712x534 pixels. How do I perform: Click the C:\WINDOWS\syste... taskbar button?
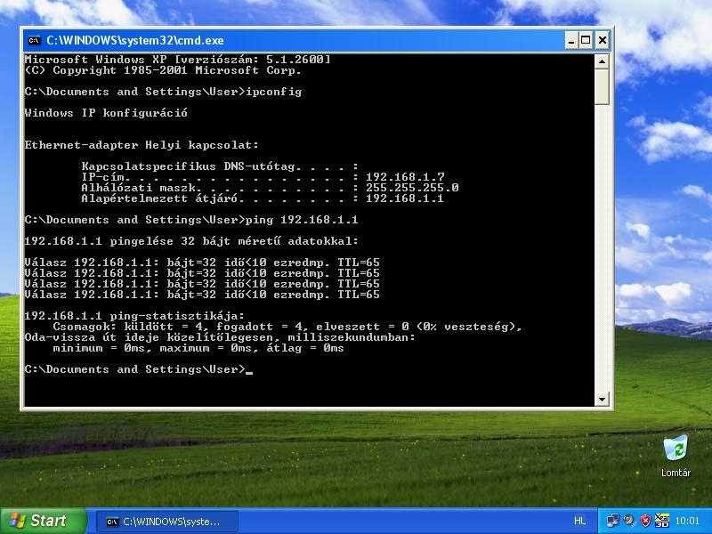167,522
